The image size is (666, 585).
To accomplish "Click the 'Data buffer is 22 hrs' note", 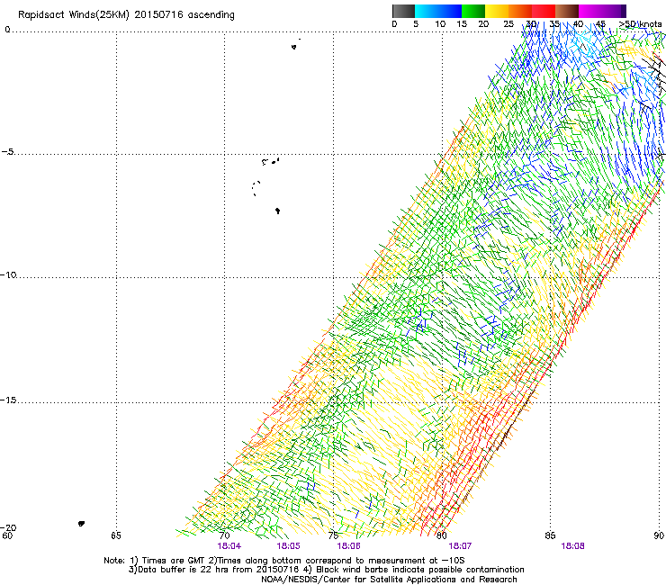I will 176,570.
